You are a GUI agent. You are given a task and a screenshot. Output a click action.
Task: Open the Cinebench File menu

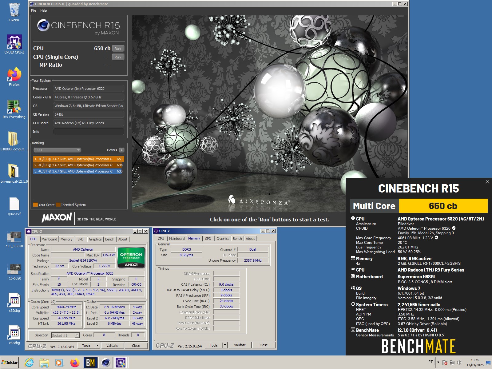click(x=34, y=10)
